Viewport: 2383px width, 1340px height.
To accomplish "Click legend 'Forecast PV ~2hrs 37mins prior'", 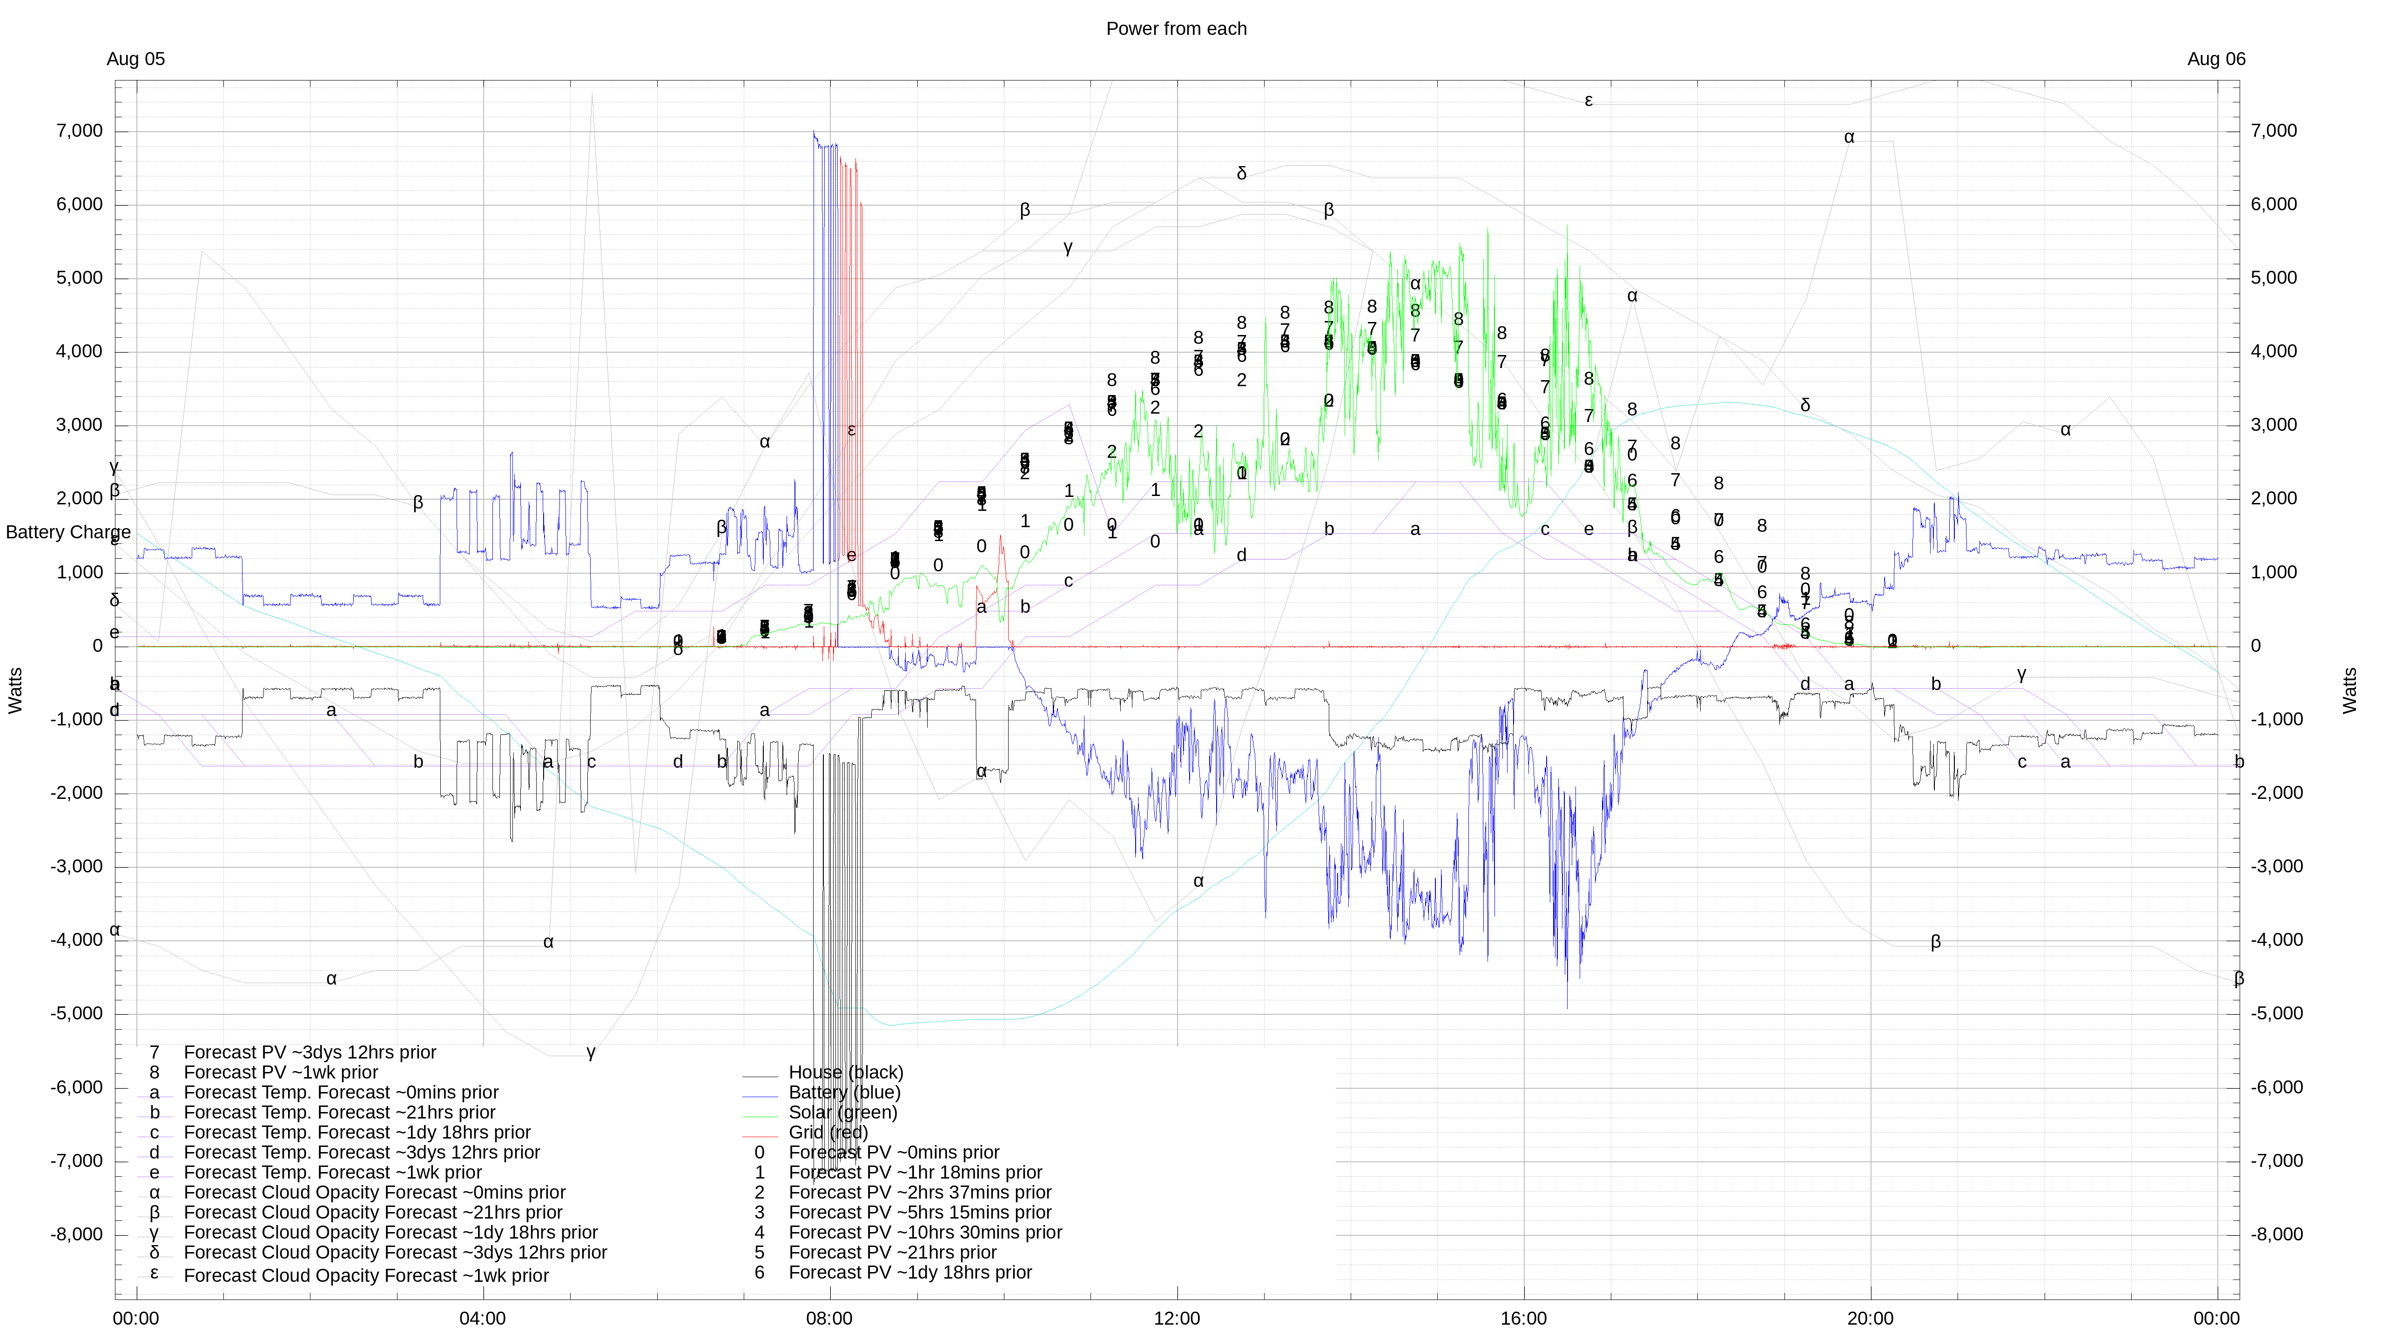I will pyautogui.click(x=920, y=1192).
